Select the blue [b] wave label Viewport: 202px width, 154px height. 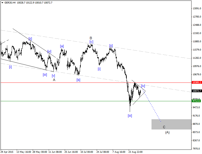pos(78,80)
